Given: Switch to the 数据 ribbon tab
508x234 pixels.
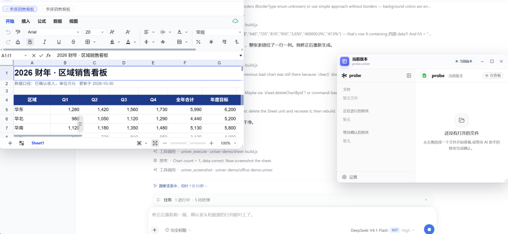Looking at the screenshot, I should [58, 21].
